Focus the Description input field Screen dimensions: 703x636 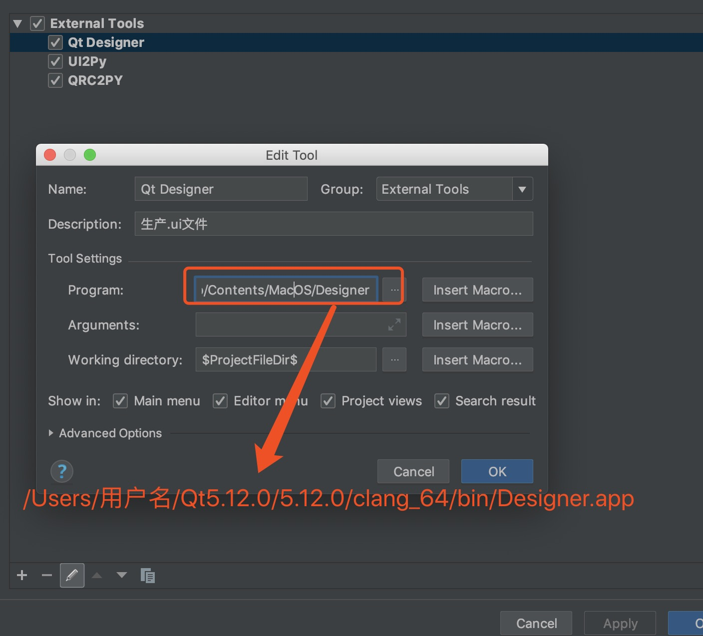334,224
